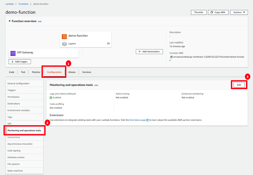The width and height of the screenshot is (253, 175).
Task: Select Asynchronous invocation in sidebar
Action: [x=24, y=144]
